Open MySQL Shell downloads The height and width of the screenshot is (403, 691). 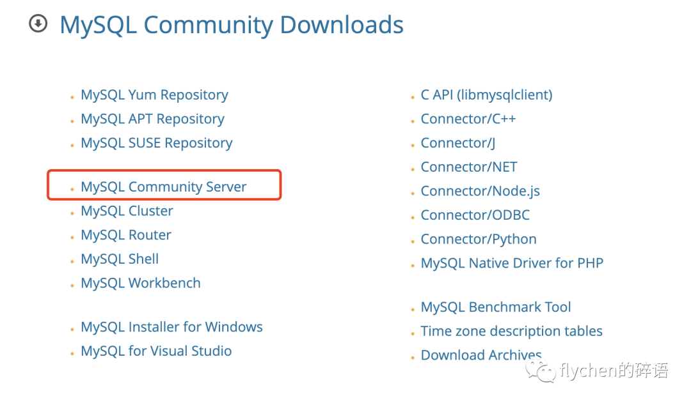click(120, 259)
